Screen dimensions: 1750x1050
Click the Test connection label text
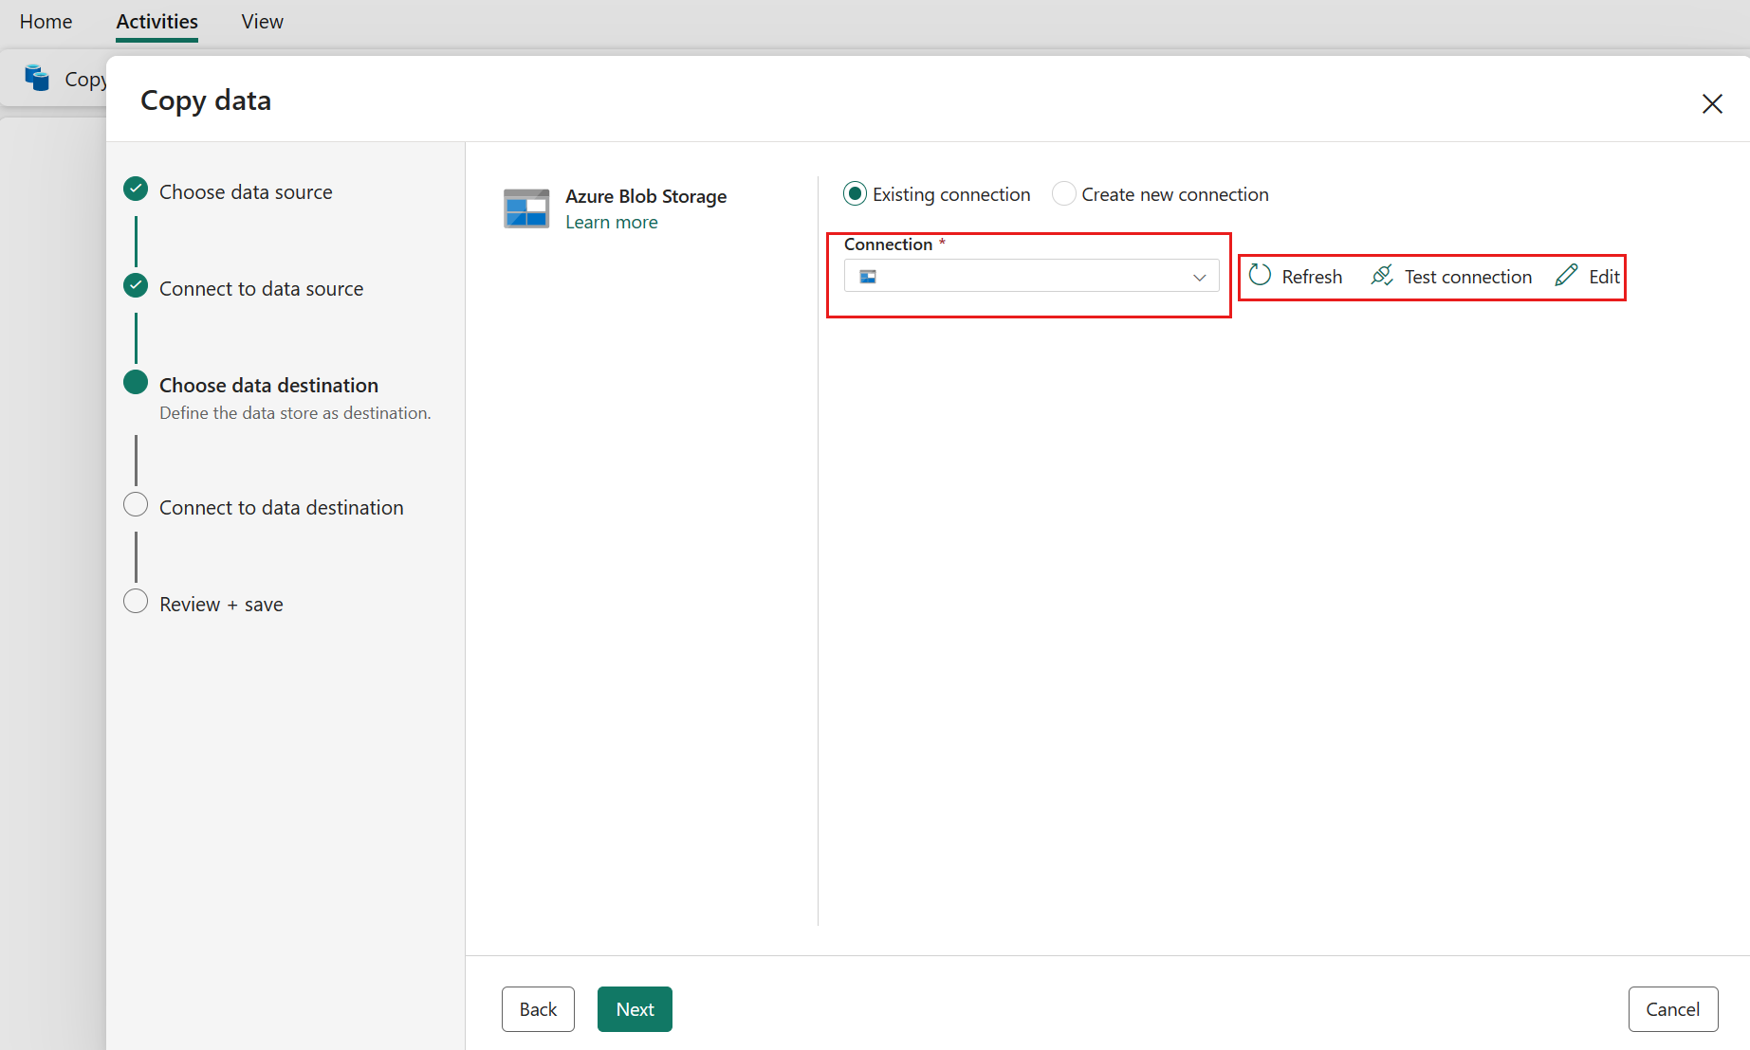point(1468,277)
